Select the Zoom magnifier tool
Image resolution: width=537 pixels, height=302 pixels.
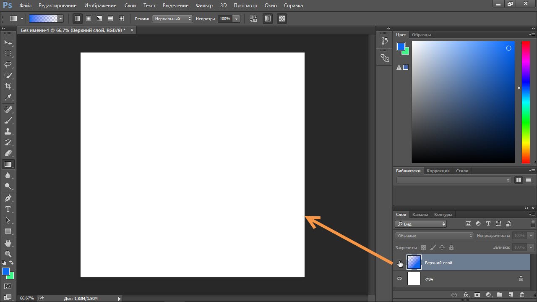pyautogui.click(x=8, y=254)
